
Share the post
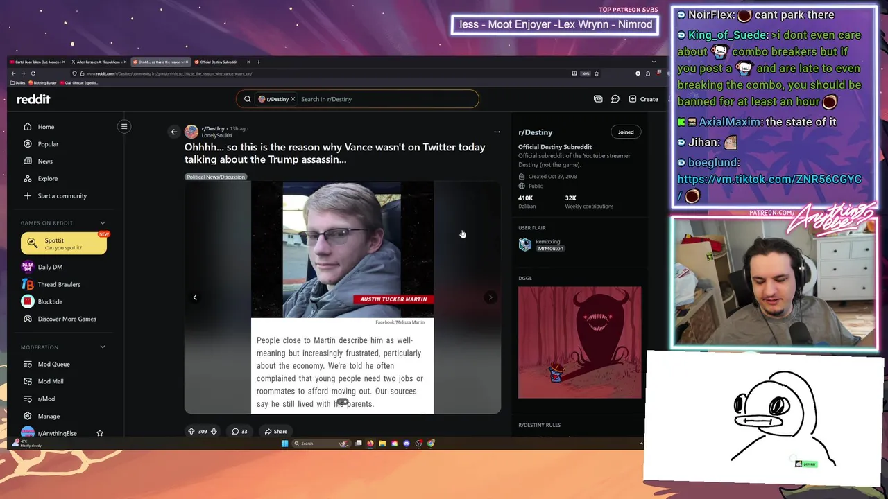tap(275, 431)
